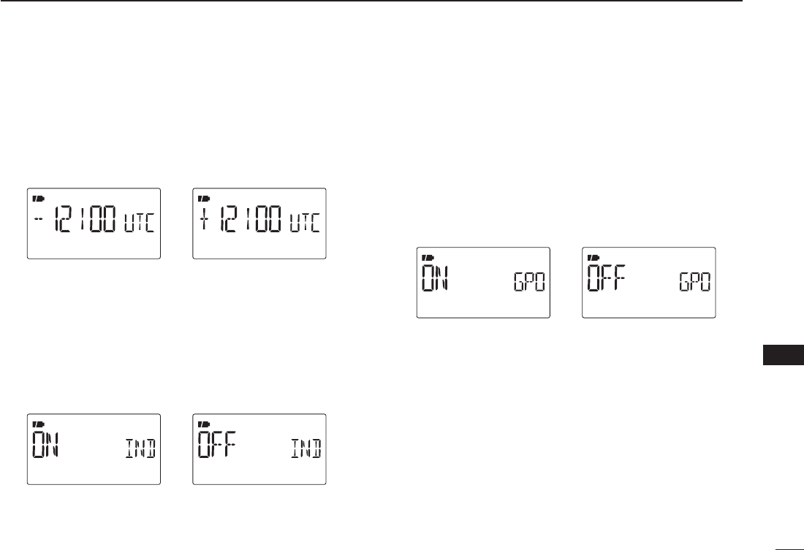This screenshot has width=804, height=550.
Task: Click the UTC label in the minus offset display
Action: (140, 223)
